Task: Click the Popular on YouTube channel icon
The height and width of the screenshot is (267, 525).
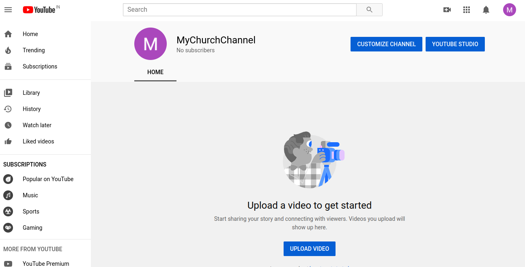Action: 8,179
